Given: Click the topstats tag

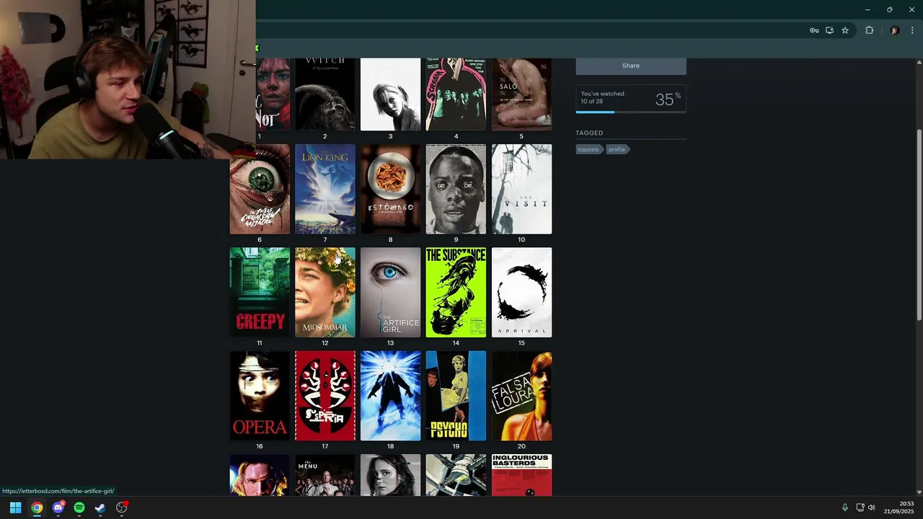Looking at the screenshot, I should 588,149.
